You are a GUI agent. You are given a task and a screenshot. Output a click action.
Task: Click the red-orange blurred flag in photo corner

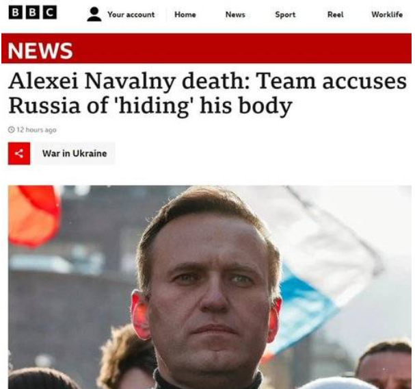coord(34,215)
